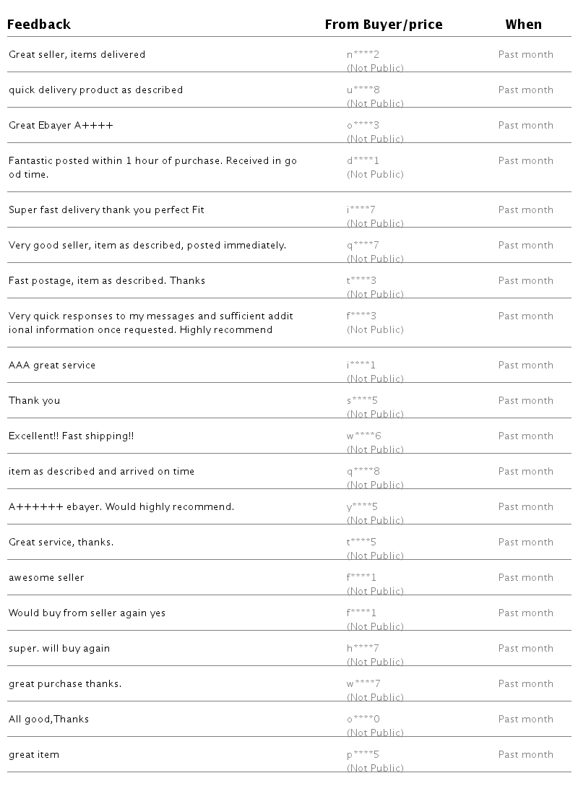Click buyer name s****5

[x=362, y=400]
